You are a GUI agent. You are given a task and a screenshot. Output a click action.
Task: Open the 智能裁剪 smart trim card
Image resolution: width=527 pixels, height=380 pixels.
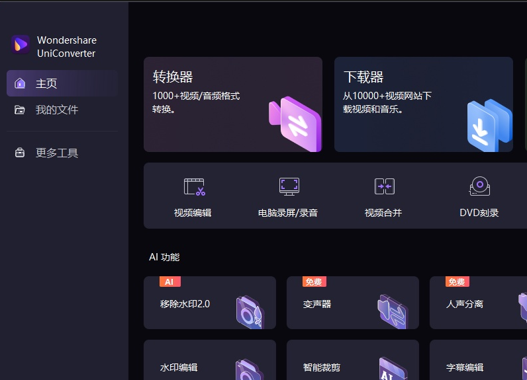pos(353,360)
